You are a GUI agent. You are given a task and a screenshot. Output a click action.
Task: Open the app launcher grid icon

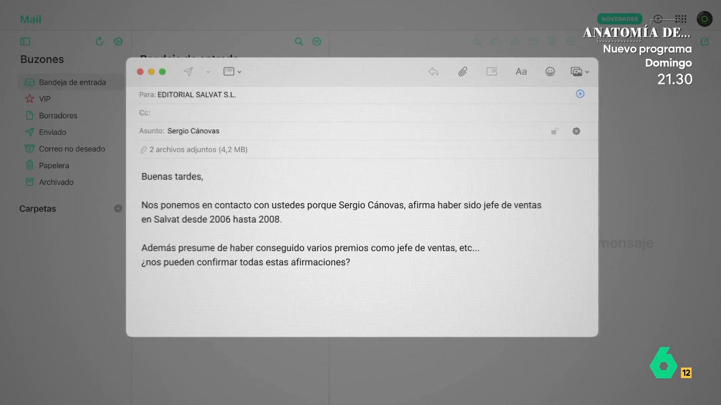point(681,19)
